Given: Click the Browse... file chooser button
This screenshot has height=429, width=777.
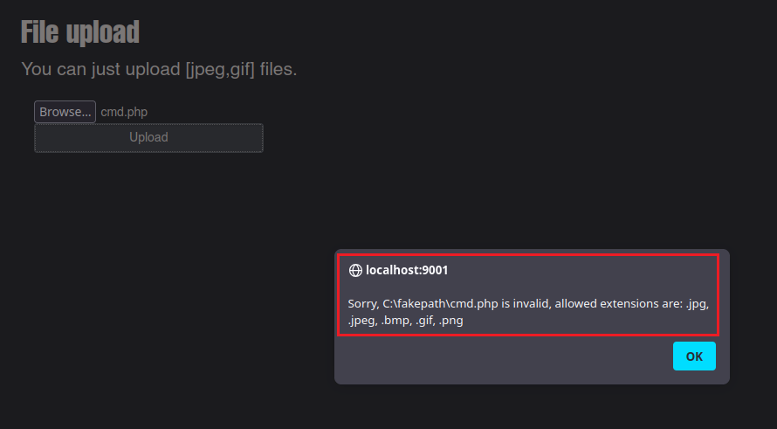Looking at the screenshot, I should (x=65, y=112).
